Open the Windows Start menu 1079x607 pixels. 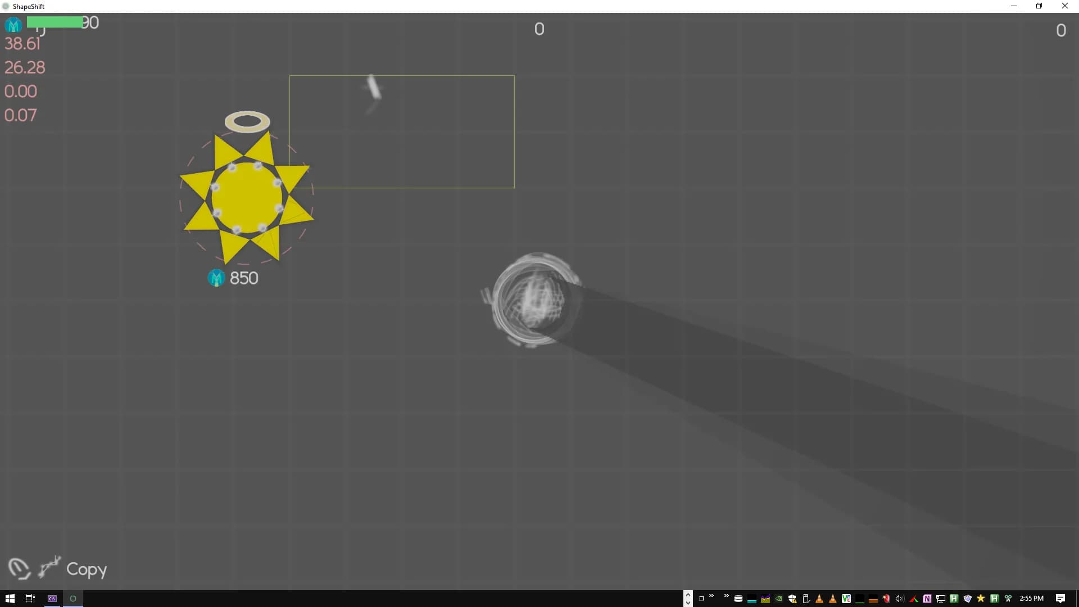tap(10, 599)
